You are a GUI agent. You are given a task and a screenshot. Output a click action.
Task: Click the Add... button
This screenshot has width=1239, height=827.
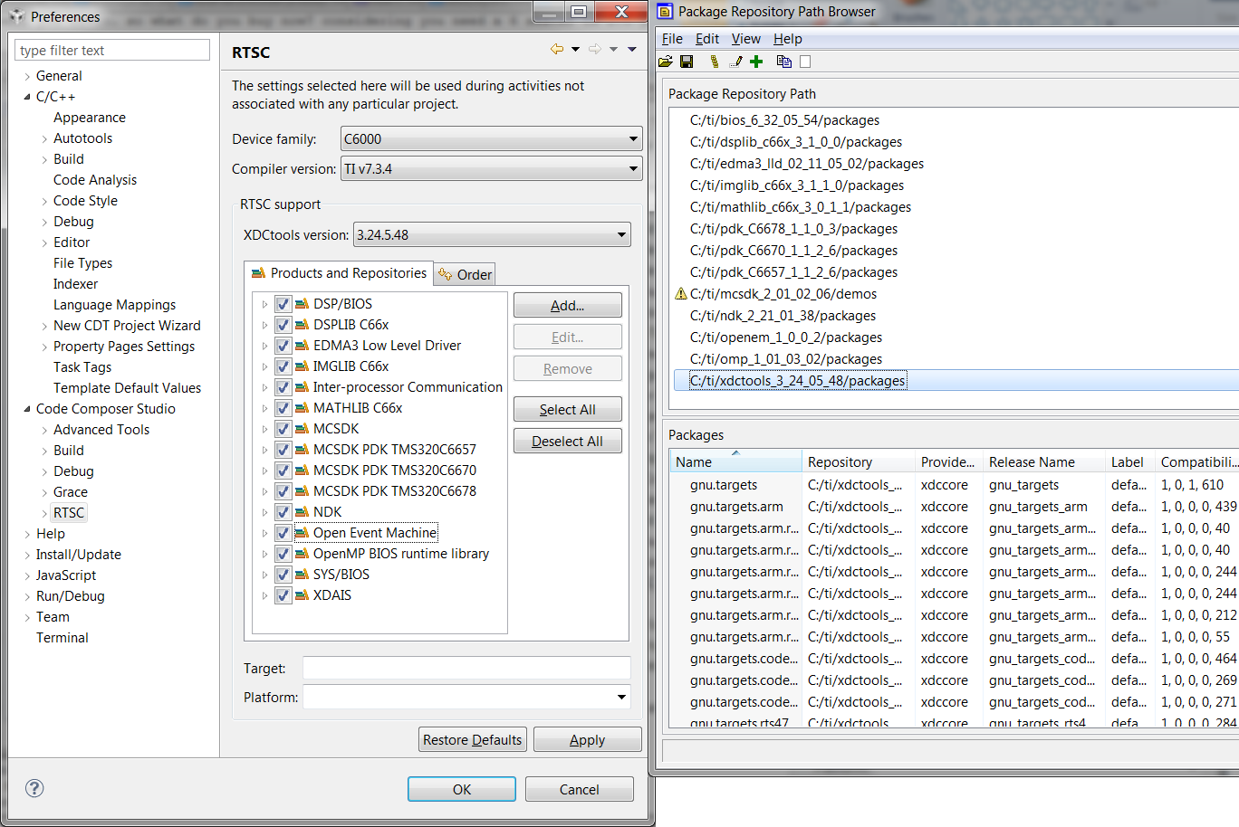click(x=568, y=306)
